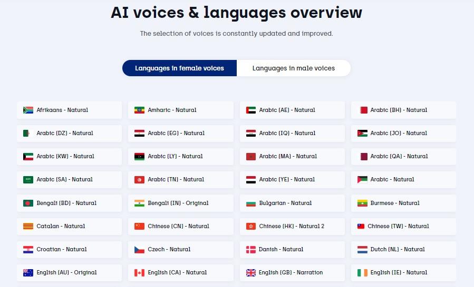
Task: Select Arabic (SA) - Natural label
Action: tap(64, 180)
